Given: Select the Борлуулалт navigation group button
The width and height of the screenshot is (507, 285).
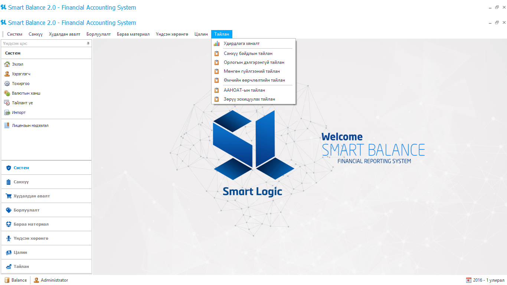Looking at the screenshot, I should pos(46,210).
